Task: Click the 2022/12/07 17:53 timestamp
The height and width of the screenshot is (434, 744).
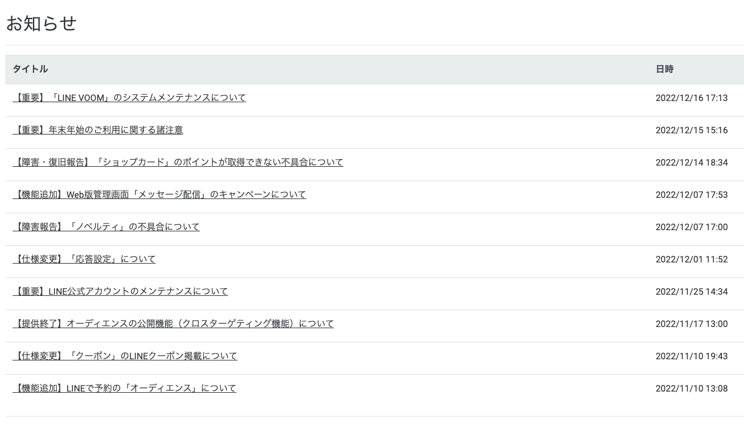Action: [x=691, y=195]
